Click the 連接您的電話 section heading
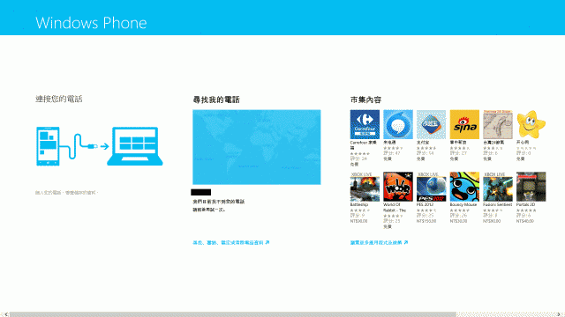 pos(59,99)
